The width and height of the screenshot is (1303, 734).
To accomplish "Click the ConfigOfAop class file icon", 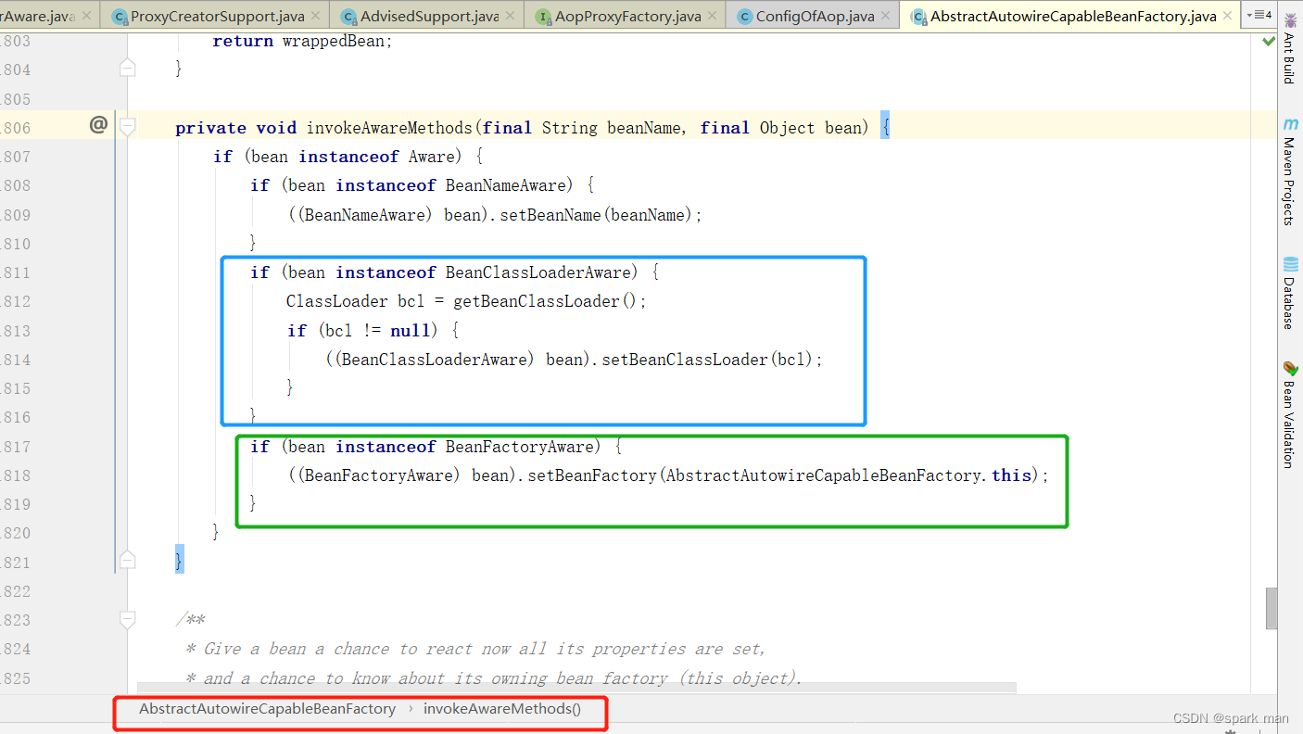I will click(x=744, y=17).
